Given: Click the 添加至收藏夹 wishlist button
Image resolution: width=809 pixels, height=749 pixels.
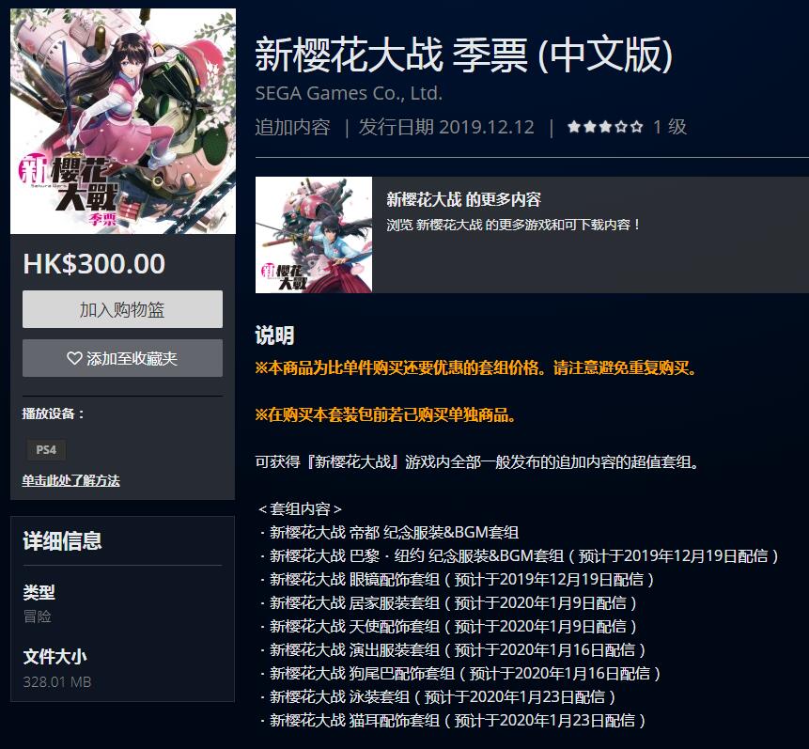Looking at the screenshot, I should click(122, 358).
